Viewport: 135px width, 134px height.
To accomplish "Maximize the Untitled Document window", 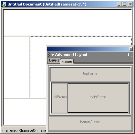I will pyautogui.click(x=125, y=4).
